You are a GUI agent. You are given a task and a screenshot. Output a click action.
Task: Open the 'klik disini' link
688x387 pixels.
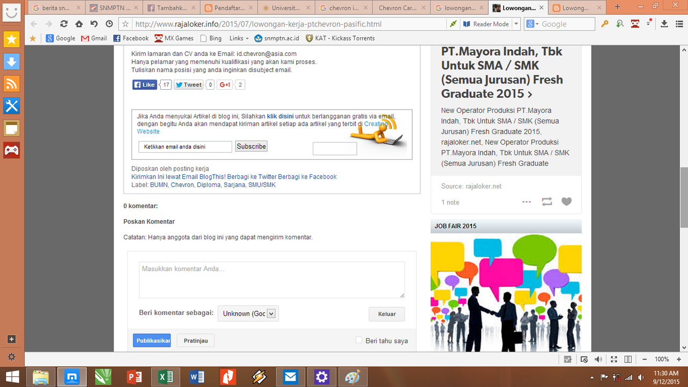tap(280, 116)
